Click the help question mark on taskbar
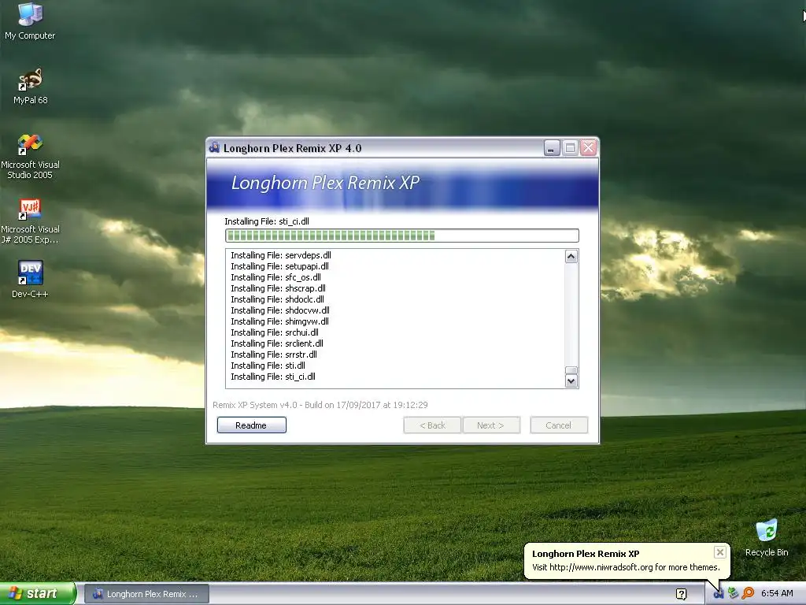Screen dimensions: 806x605 pyautogui.click(x=681, y=594)
